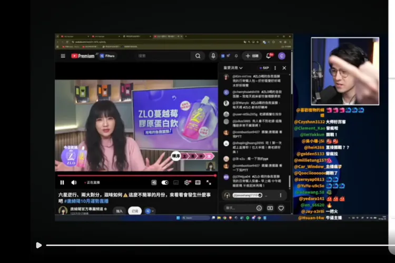Pause the live stream video
Viewport: 395px width, 263px height.
coord(62,183)
